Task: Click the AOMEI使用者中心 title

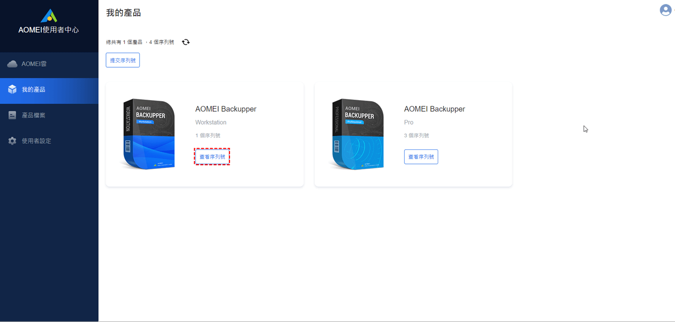Action: coord(49,30)
